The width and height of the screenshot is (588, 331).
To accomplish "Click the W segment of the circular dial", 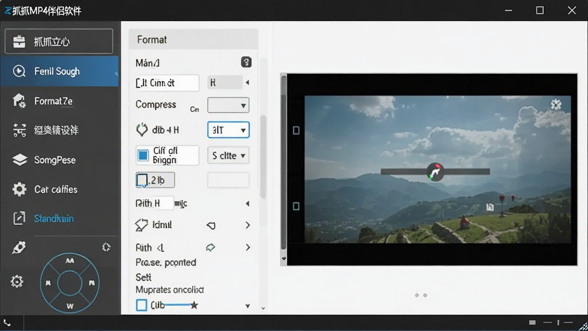I will [69, 306].
